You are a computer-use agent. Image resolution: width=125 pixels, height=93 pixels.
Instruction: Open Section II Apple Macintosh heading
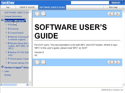coord(16,67)
